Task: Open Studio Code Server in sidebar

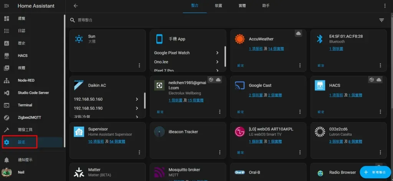Action: (x=32, y=93)
